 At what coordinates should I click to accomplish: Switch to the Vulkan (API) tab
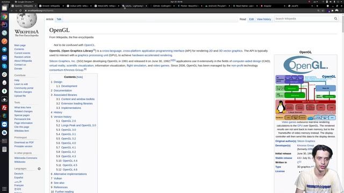[x=78, y=6]
